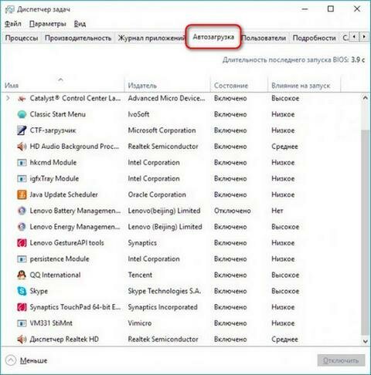The image size is (371, 375).
Task: Click the Microsoft Corporation publisher cell
Action: pyautogui.click(x=162, y=130)
